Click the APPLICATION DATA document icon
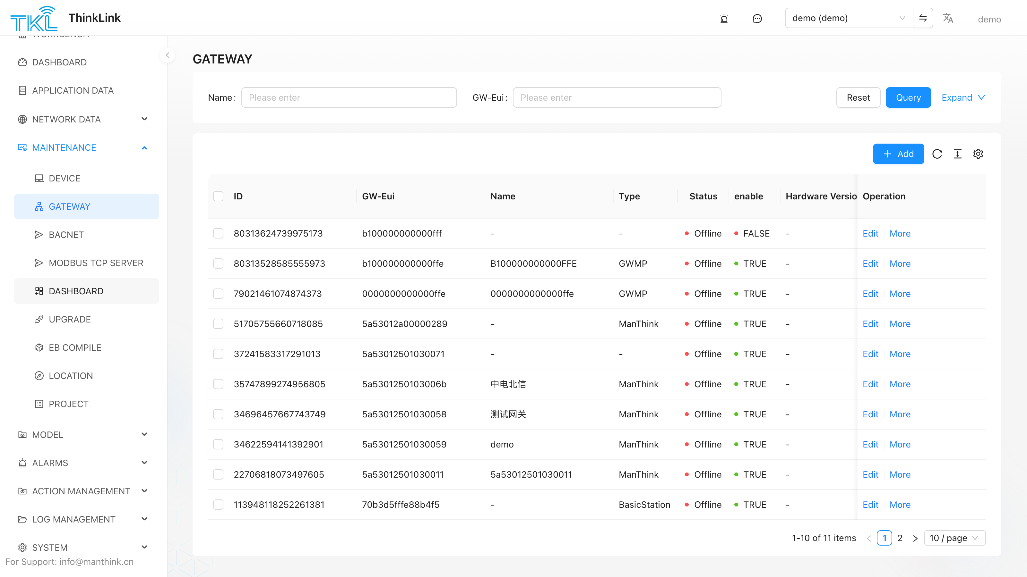The image size is (1027, 577). [22, 90]
